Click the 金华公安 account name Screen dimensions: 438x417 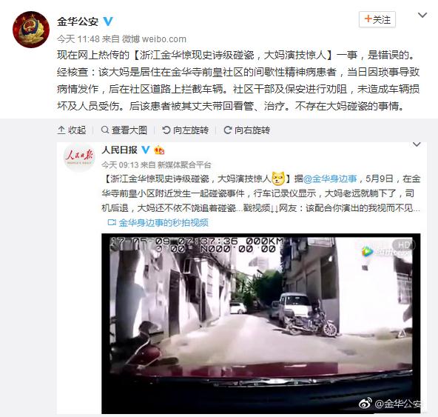coord(78,21)
